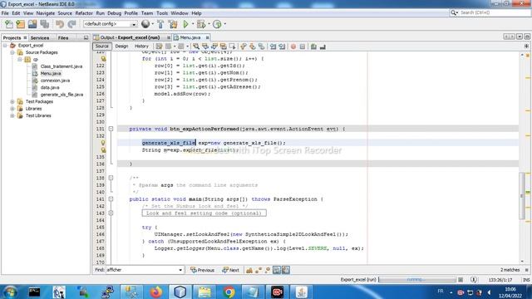Open the default config combo box

[x=111, y=24]
